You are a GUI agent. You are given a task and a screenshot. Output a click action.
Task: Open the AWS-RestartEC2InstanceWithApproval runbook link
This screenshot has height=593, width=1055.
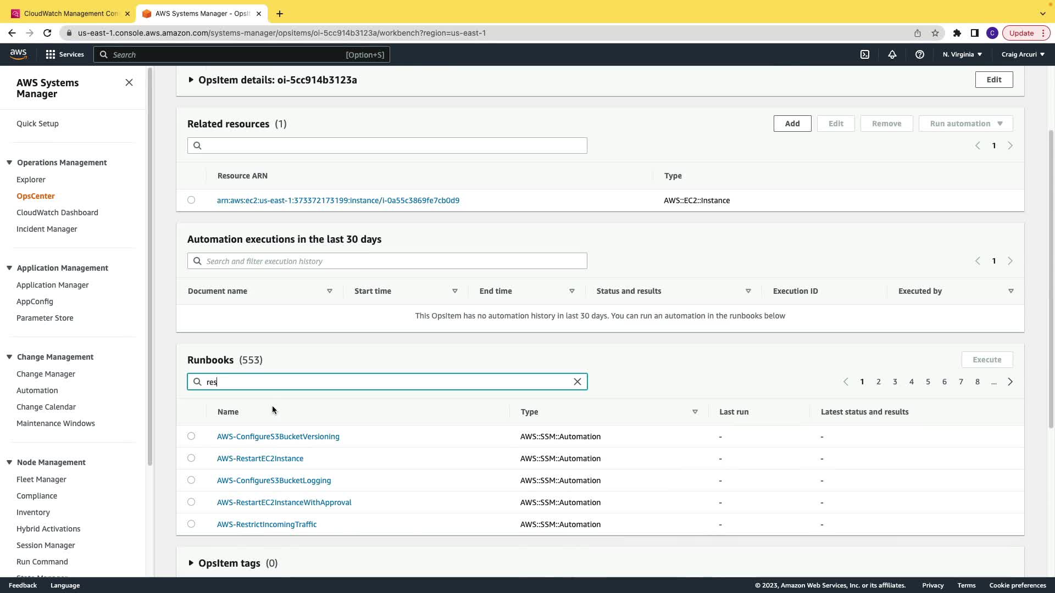pos(284,502)
